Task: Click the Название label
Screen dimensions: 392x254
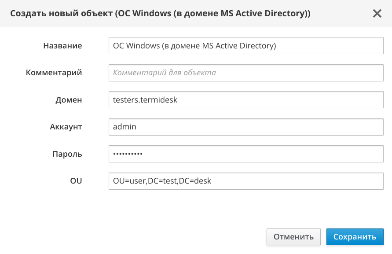Action: [62, 46]
